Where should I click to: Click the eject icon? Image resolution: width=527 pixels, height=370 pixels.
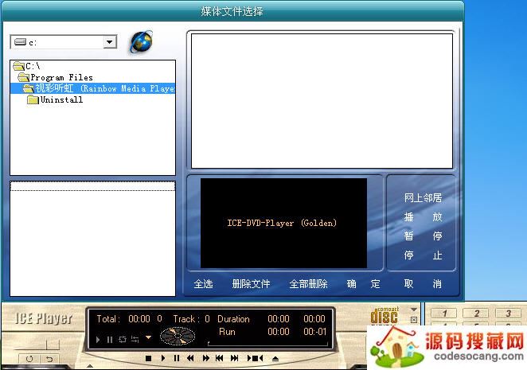tap(275, 359)
